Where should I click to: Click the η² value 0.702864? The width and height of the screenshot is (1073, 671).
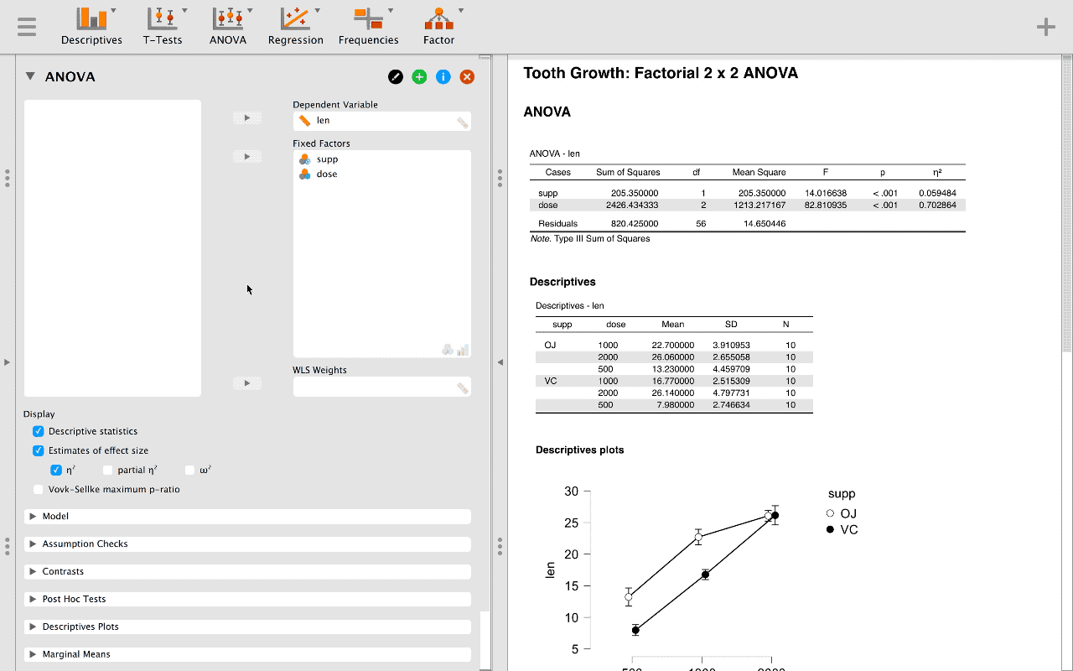[x=937, y=205]
